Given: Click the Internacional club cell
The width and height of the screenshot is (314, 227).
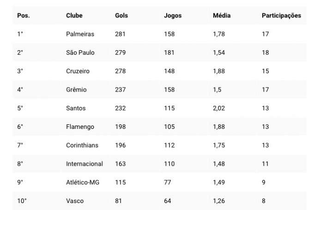Looking at the screenshot, I should pos(85,164).
